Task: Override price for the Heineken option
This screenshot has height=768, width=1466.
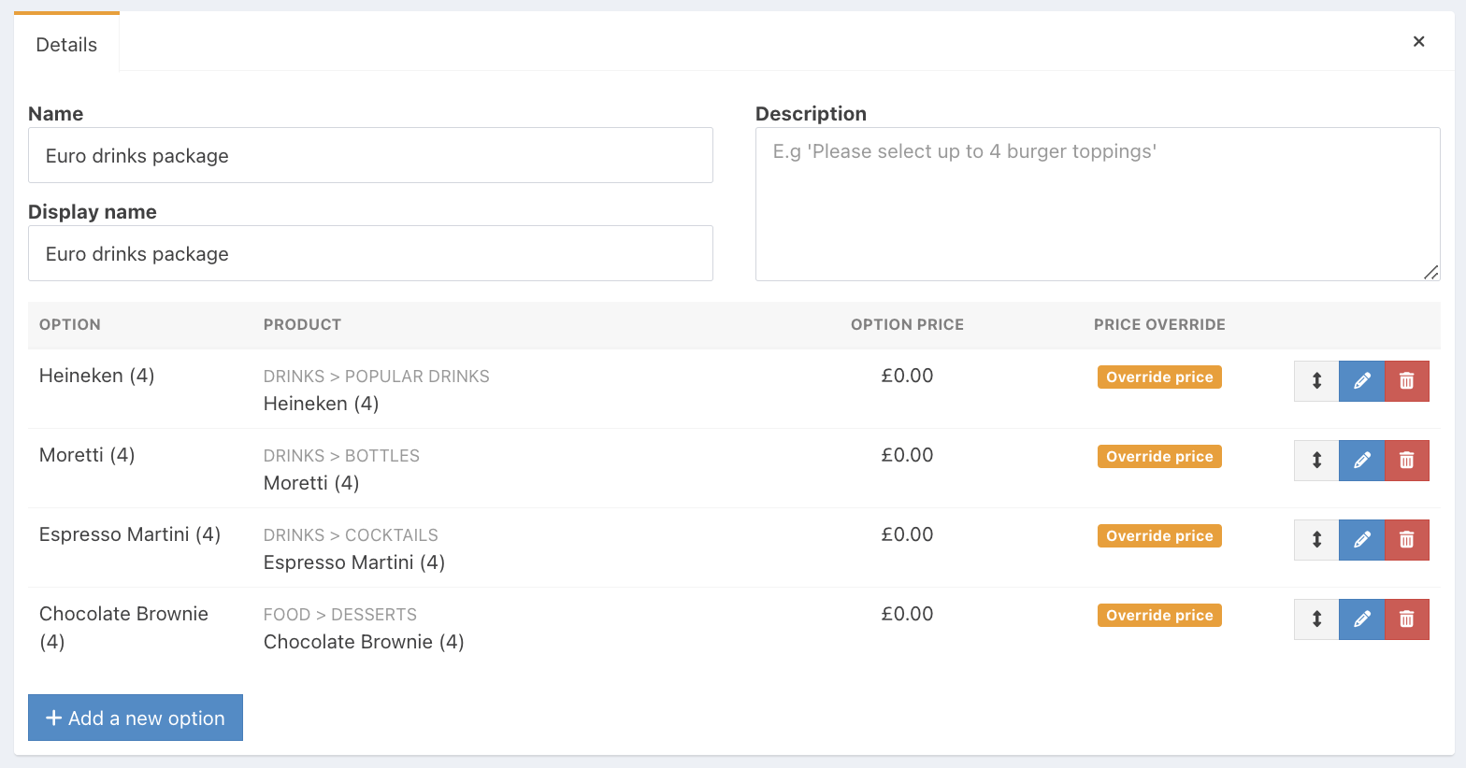Action: [1159, 377]
